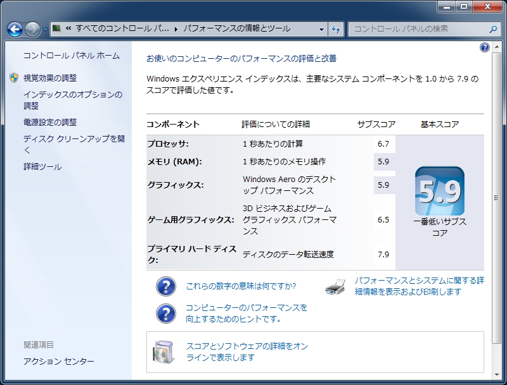Click the 一番低いサブスコア caption
The height and width of the screenshot is (385, 507).
[440, 228]
